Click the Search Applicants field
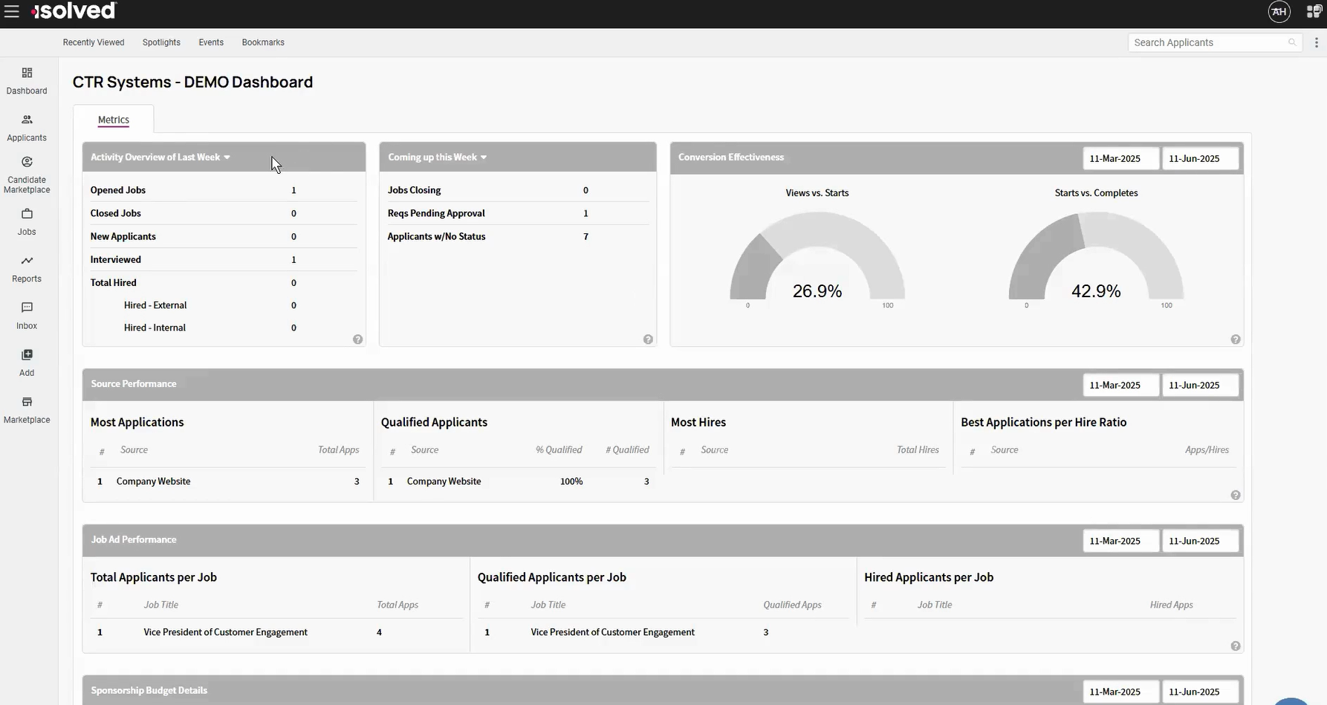This screenshot has height=705, width=1327. (x=1207, y=42)
